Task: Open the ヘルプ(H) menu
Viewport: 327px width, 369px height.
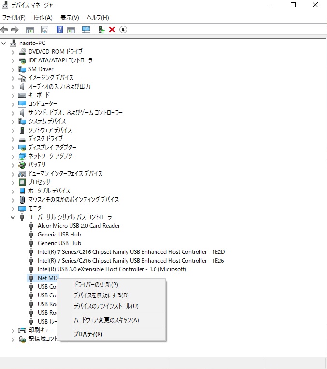Action: (x=98, y=17)
